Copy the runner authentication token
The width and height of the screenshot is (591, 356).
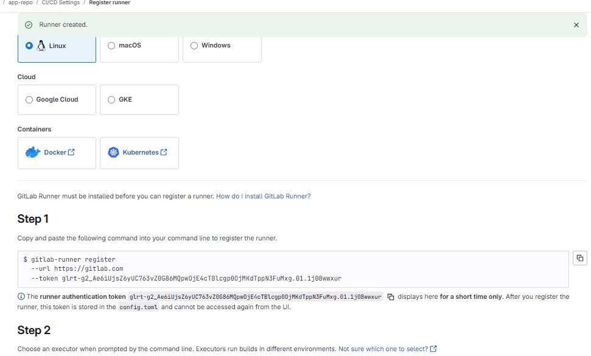[391, 297]
